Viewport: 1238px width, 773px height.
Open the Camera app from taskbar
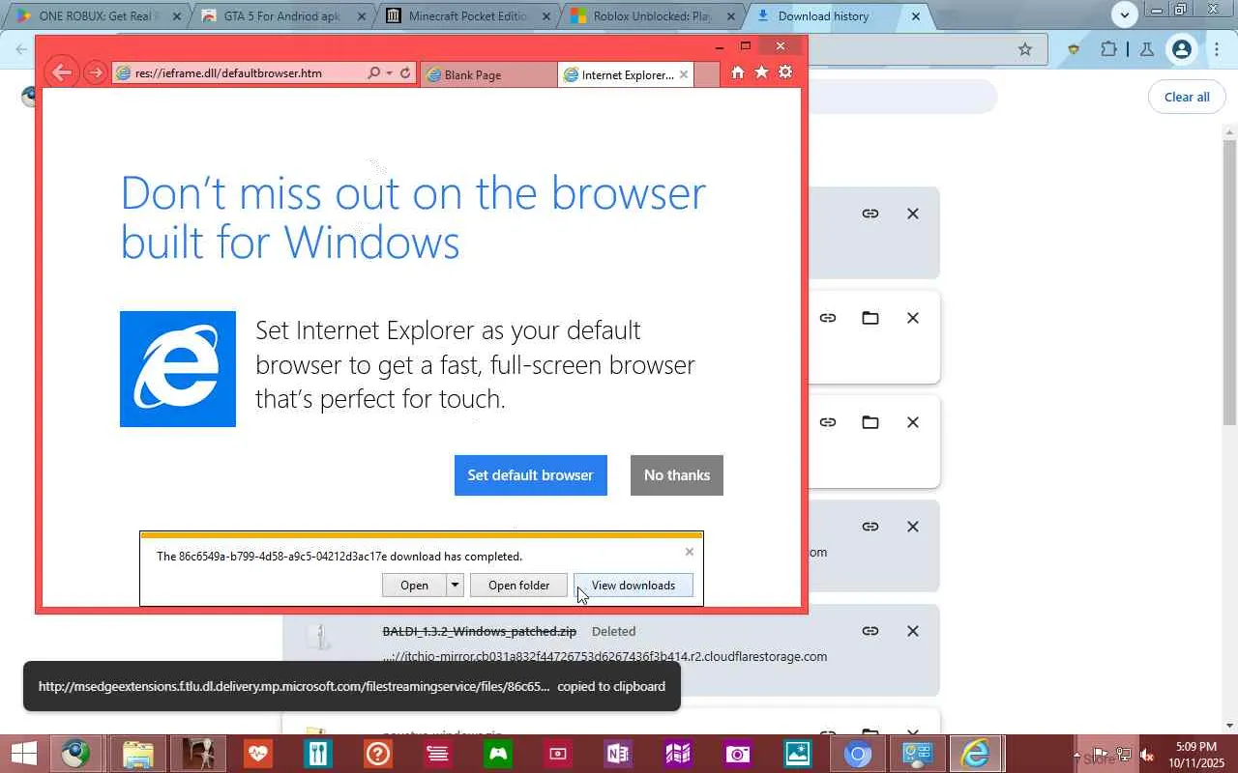(738, 754)
